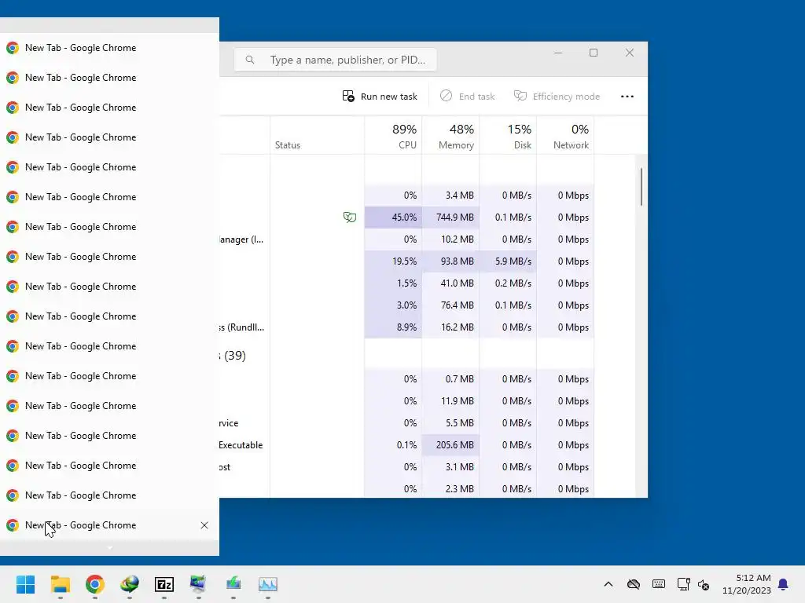Select the 744.9 MB memory cell

point(450,217)
